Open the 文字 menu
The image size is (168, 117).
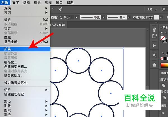pyautogui.click(x=15, y=3)
